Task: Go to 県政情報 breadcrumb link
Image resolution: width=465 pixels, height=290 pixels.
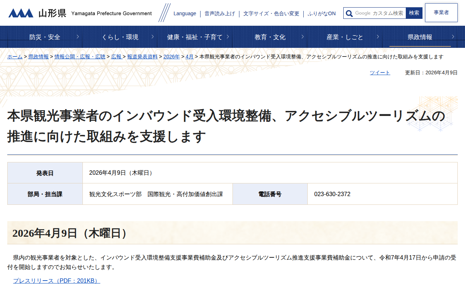Action: [x=39, y=57]
